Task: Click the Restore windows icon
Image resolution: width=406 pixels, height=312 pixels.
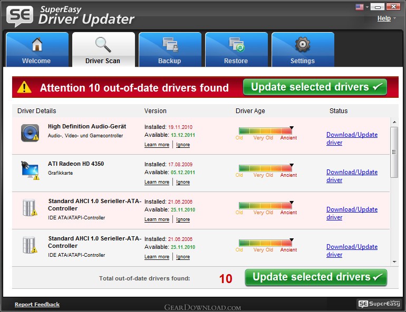Action: [x=237, y=44]
